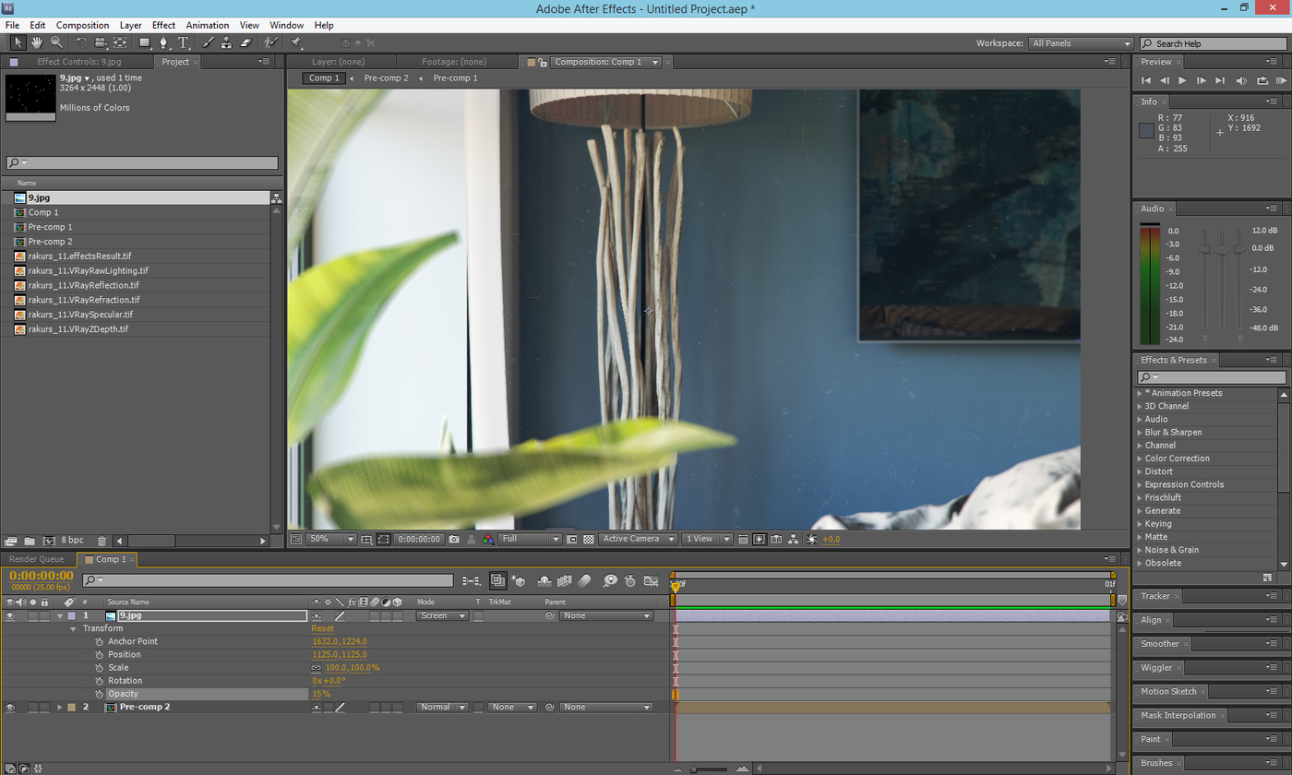Hide the 9.jpg layer eye toggle
This screenshot has height=775, width=1292.
point(11,615)
